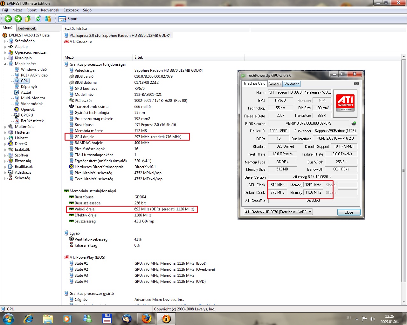
Task: Select the GPU item in the tree
Action: point(24,81)
